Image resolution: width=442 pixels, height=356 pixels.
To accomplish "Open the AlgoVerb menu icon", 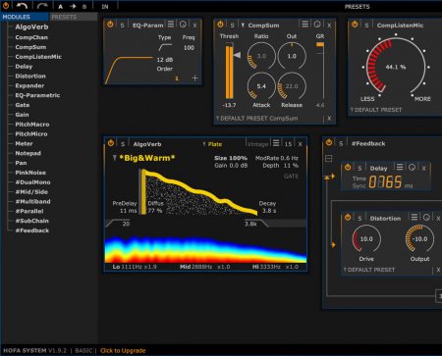I will click(x=276, y=143).
